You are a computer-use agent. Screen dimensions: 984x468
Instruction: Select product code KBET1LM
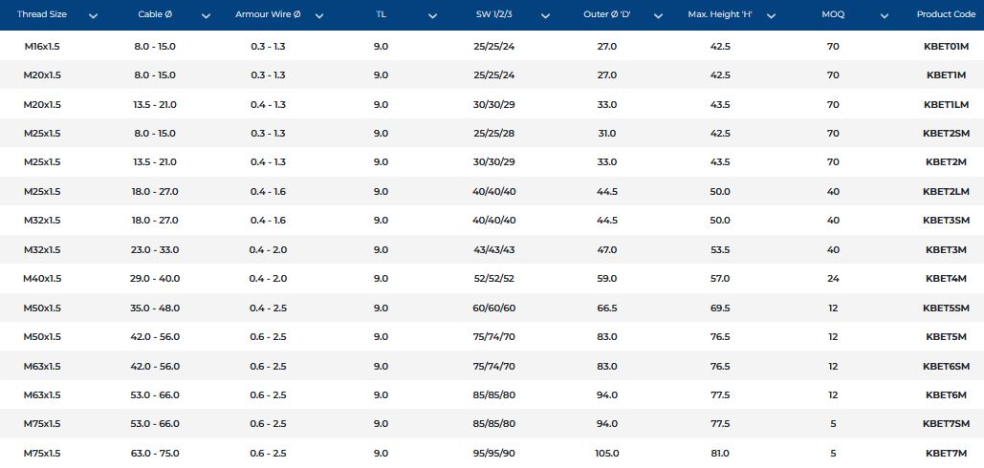point(946,105)
